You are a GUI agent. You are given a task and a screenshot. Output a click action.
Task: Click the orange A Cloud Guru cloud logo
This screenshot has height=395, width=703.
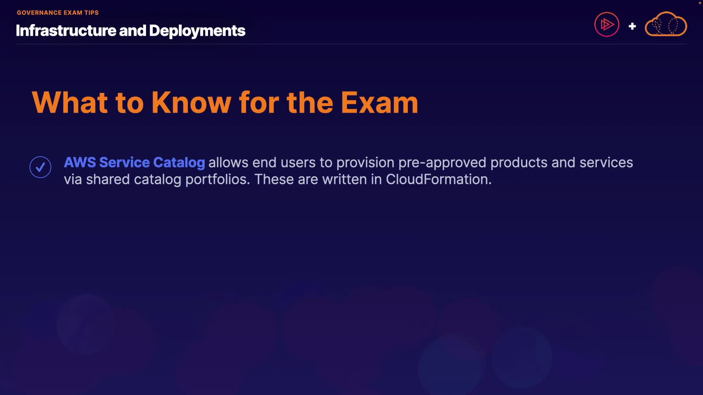666,25
